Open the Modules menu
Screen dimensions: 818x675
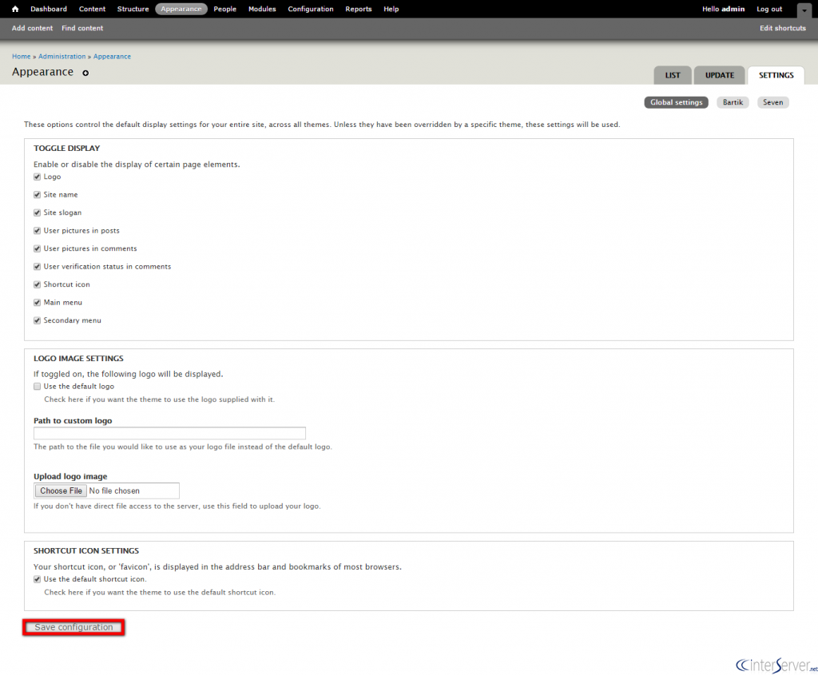coord(262,9)
